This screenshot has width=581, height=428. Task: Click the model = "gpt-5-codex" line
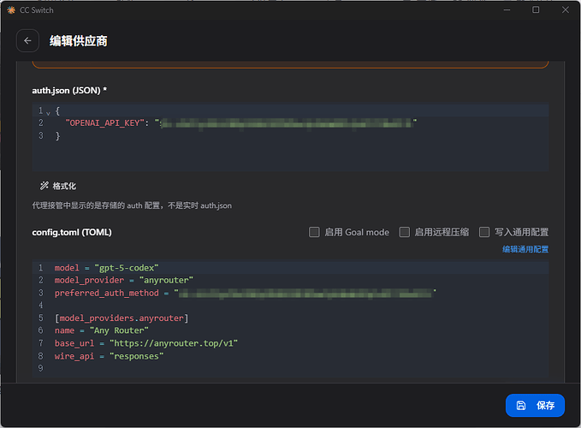click(290, 268)
